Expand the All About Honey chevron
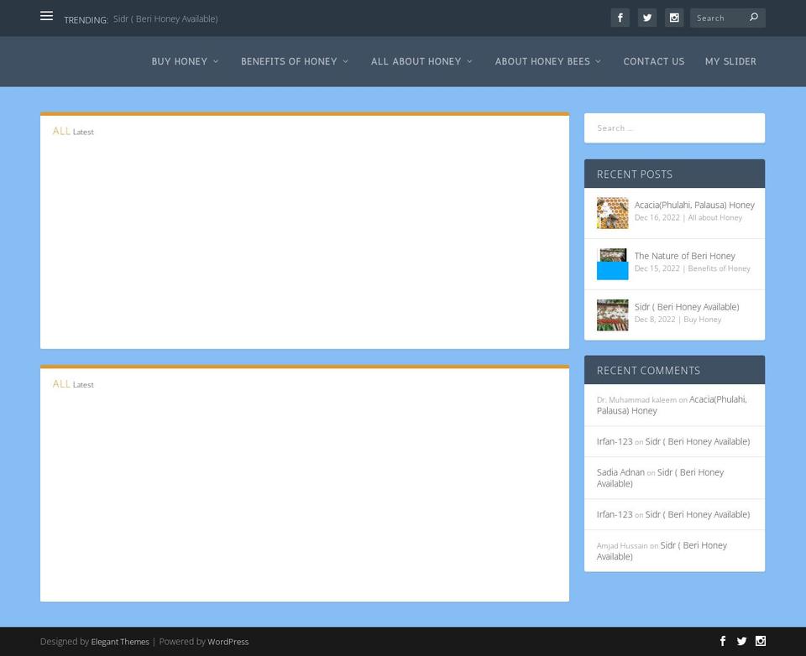The width and height of the screenshot is (806, 656). (x=469, y=61)
